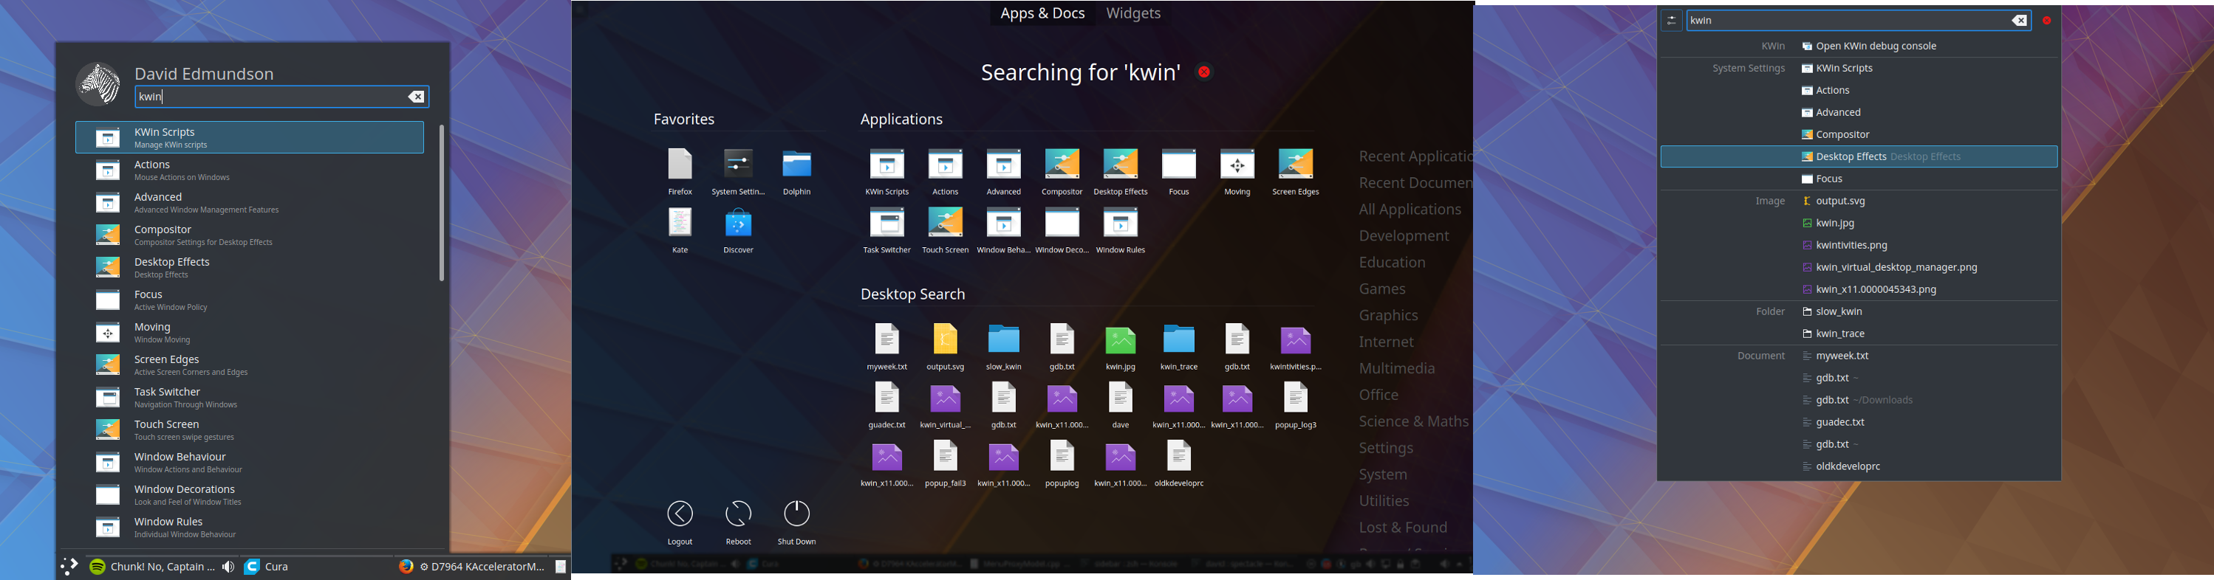Click the Logout button in dashboard
2214x580 pixels.
[x=680, y=522]
